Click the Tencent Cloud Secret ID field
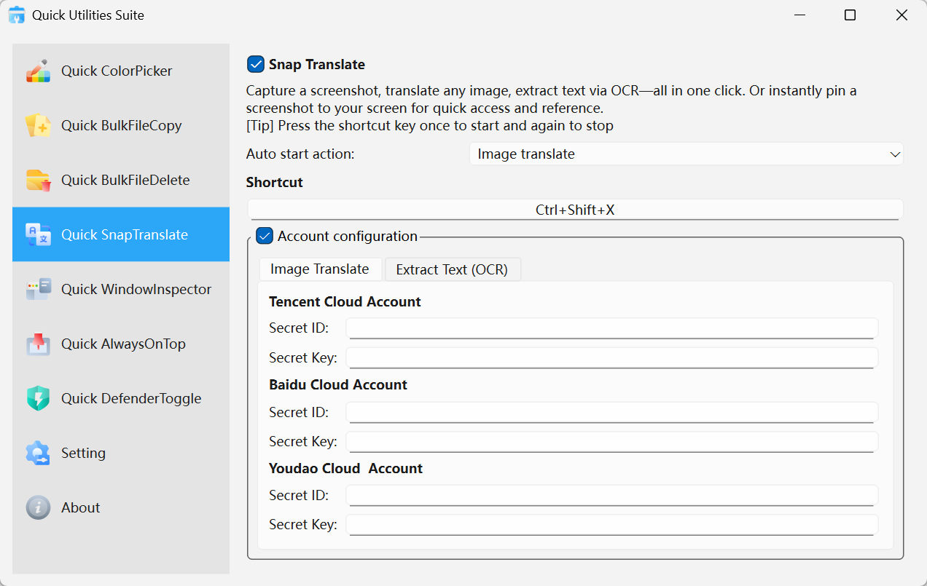Screen dimensions: 927x586 click(611, 328)
